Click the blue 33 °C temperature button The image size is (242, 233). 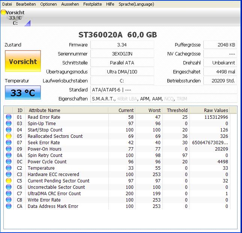tap(23, 93)
